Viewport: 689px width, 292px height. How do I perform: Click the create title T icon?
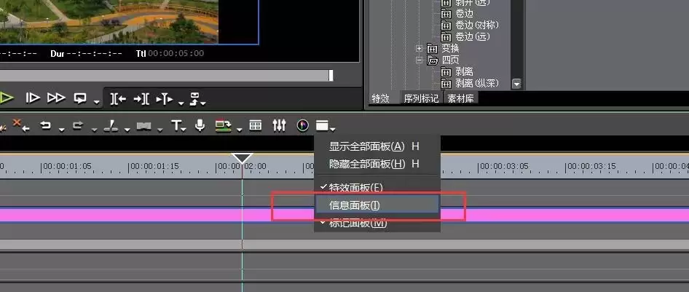coord(176,126)
